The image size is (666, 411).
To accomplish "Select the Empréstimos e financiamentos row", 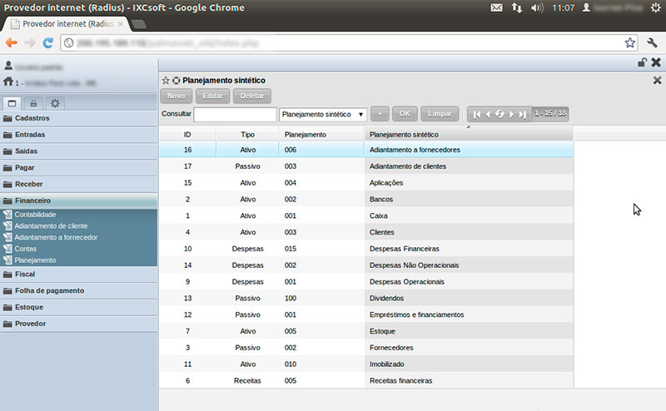I will click(366, 314).
